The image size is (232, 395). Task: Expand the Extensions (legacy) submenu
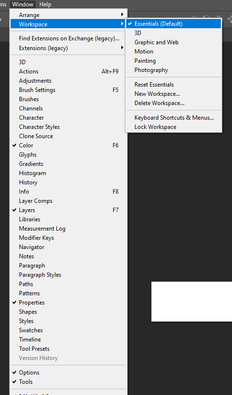pyautogui.click(x=68, y=48)
